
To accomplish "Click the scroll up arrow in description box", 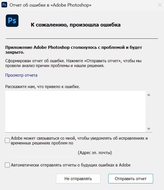I will point(149,95).
